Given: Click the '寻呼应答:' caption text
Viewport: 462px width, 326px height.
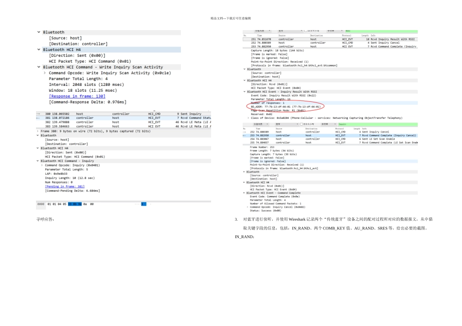Looking at the screenshot, I should 45,219.
